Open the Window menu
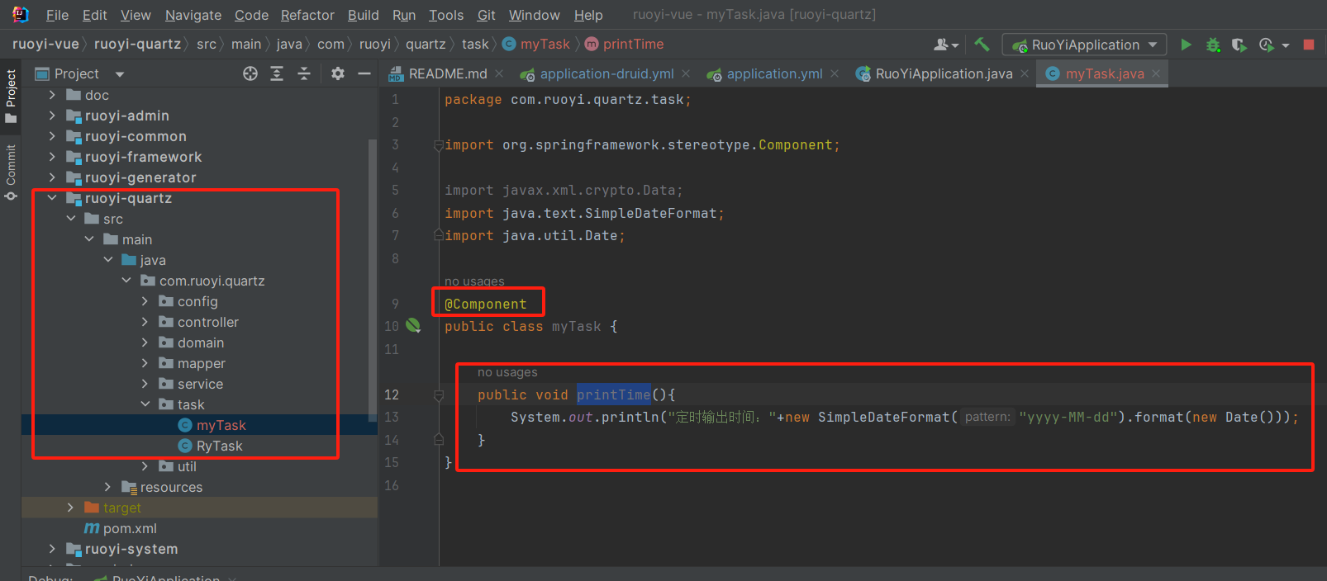The height and width of the screenshot is (581, 1327). (x=534, y=15)
